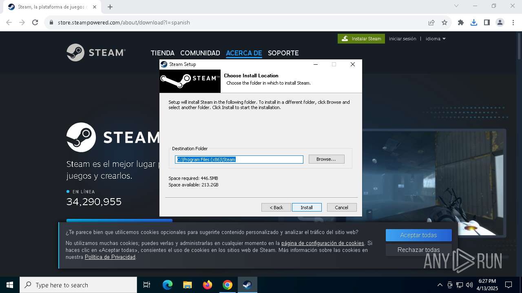Click the site lock icon in the address bar
Image resolution: width=522 pixels, height=293 pixels.
(51, 22)
